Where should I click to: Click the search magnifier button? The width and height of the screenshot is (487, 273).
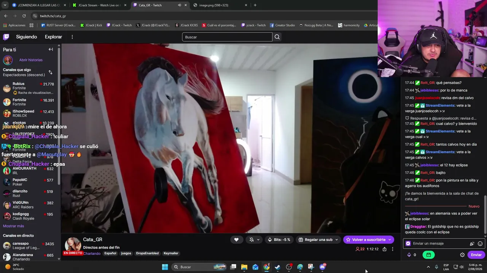[x=277, y=37]
